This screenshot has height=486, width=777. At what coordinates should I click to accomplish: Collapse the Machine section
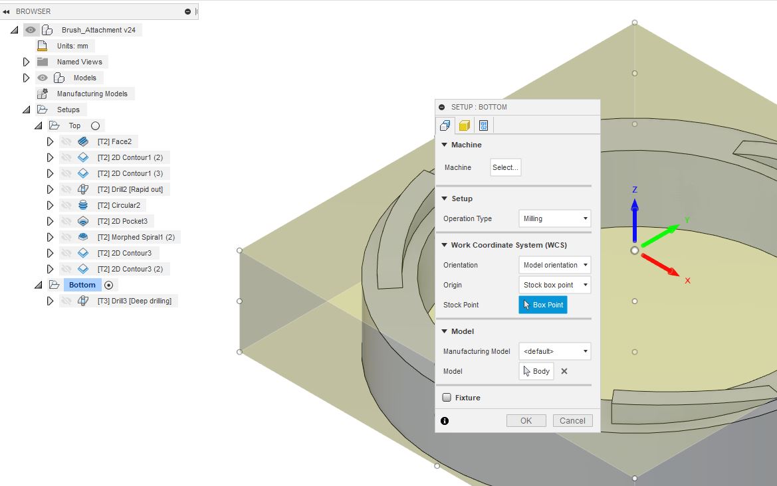coord(445,145)
